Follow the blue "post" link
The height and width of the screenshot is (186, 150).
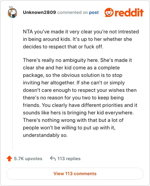(94, 12)
